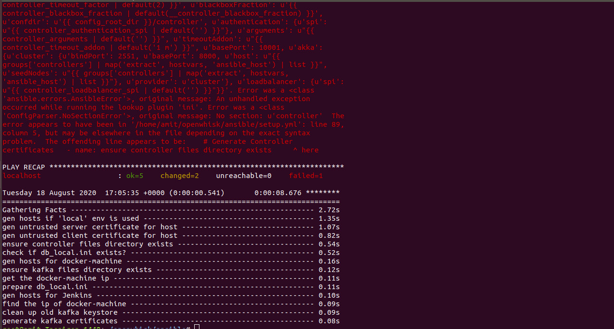
Task: Click the '1.35s' duration value
Action: (329, 218)
